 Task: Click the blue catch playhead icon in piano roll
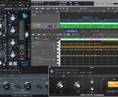tap(64, 35)
